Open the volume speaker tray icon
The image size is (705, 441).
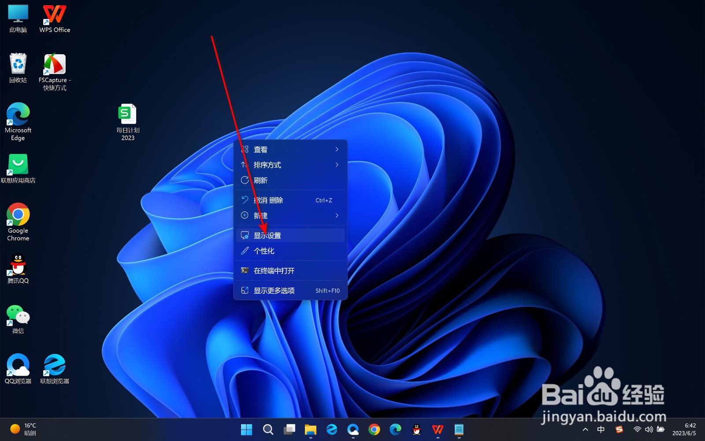coord(649,430)
